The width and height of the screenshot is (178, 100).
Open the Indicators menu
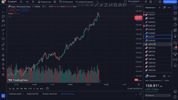(44, 2)
